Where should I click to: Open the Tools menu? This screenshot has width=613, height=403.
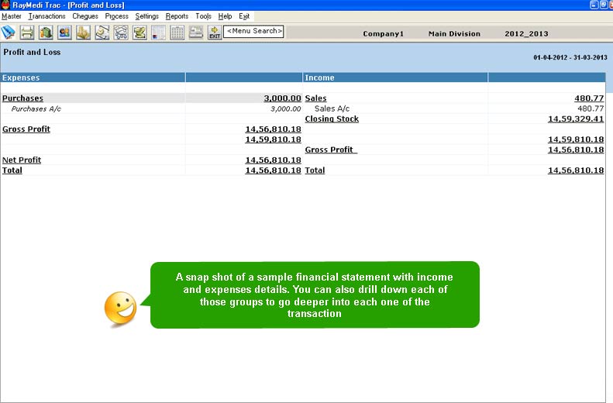coord(203,16)
